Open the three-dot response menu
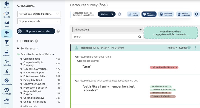The width and height of the screenshot is (200, 108). point(196,48)
